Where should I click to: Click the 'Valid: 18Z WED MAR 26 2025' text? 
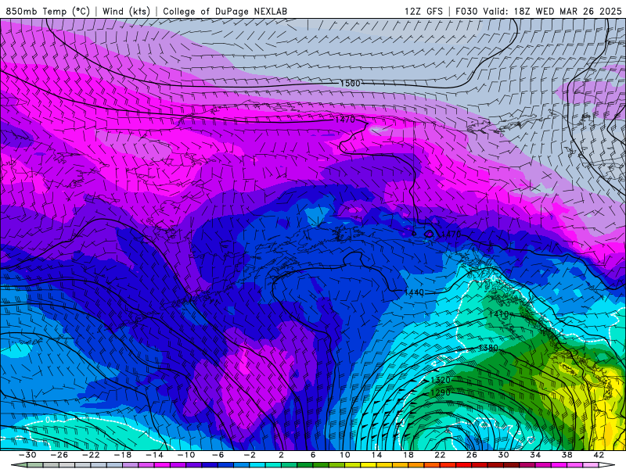coord(552,11)
